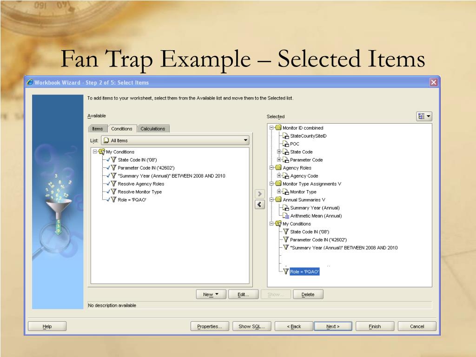476x357 pixels.
Task: Collapse My Conditions in Available list
Action: point(95,152)
